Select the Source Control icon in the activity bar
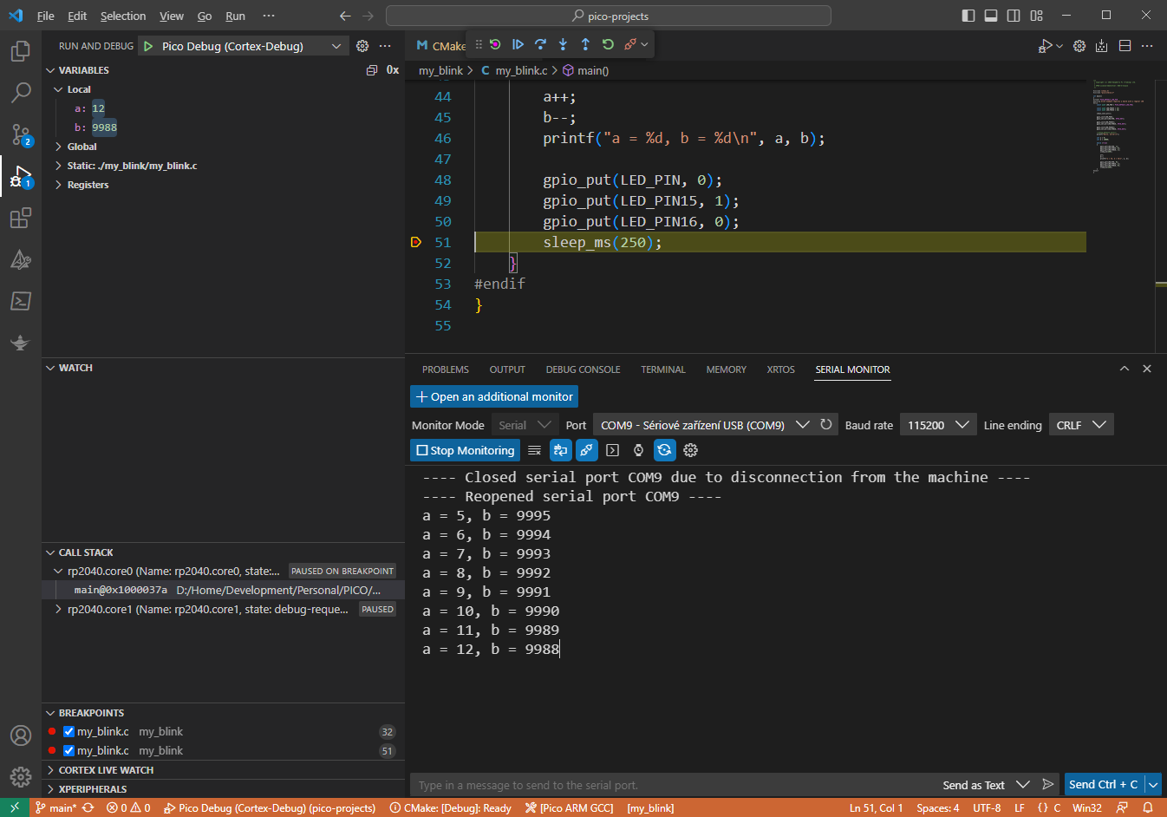Viewport: 1167px width, 817px height. coord(20,134)
